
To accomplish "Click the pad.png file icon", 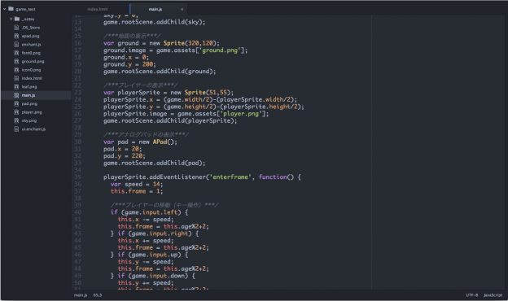I will (16, 103).
